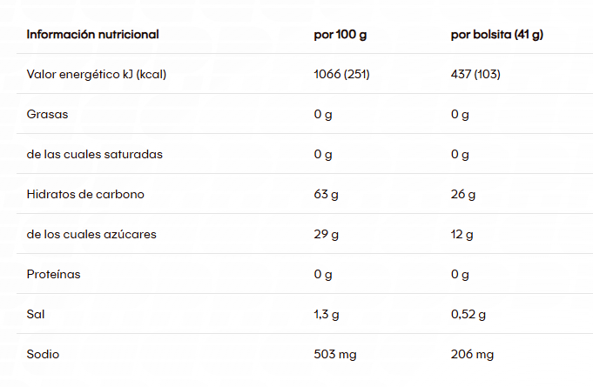Screen dimensions: 593x387
Task: Select the 'Proteínas' row label
Action: click(x=54, y=274)
